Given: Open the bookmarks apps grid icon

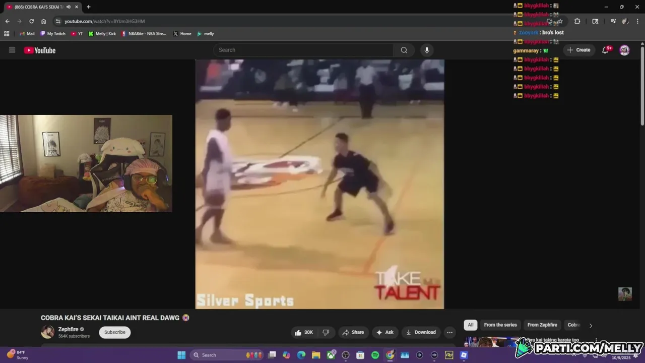Looking at the screenshot, I should pyautogui.click(x=7, y=34).
